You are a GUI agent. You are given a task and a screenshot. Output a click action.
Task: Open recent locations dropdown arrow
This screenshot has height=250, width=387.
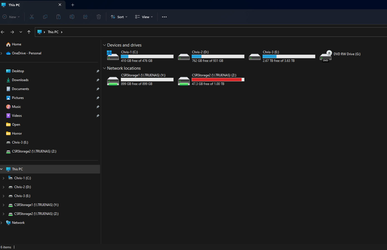click(x=21, y=32)
